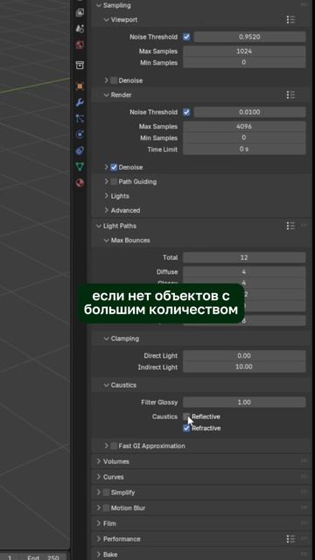Click Indirect Light 10.00 field
315x560 pixels.
(244, 367)
